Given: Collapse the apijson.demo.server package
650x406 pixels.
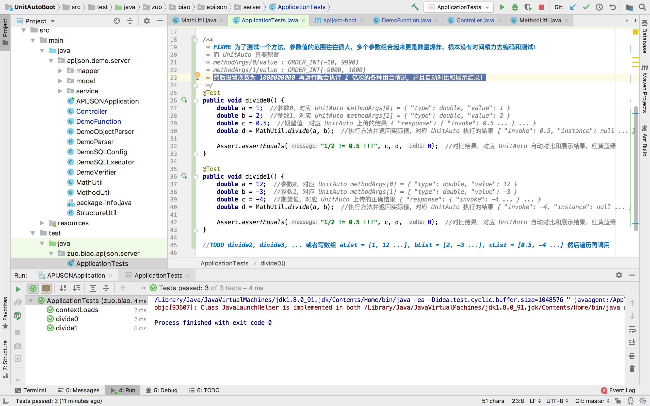Looking at the screenshot, I should pos(51,61).
